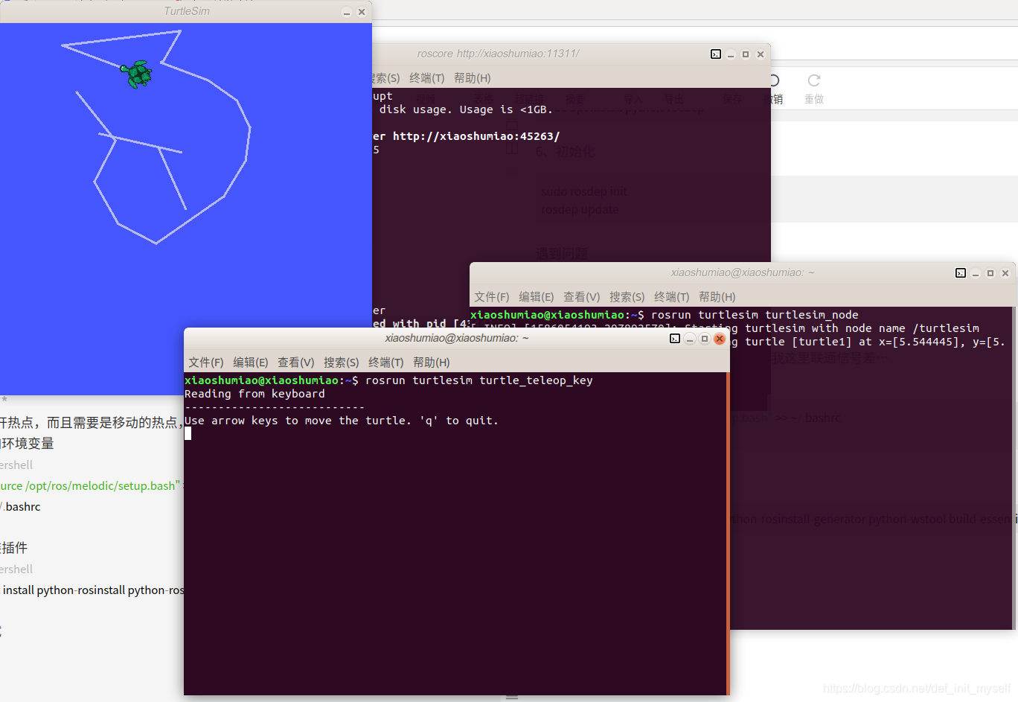Maximize the turtle_teleop_key terminal window
Image resolution: width=1018 pixels, height=702 pixels.
tap(705, 339)
